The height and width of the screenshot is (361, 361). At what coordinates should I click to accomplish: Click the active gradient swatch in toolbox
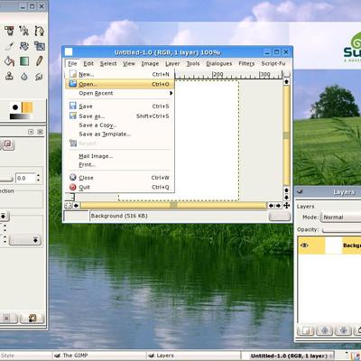point(20,116)
